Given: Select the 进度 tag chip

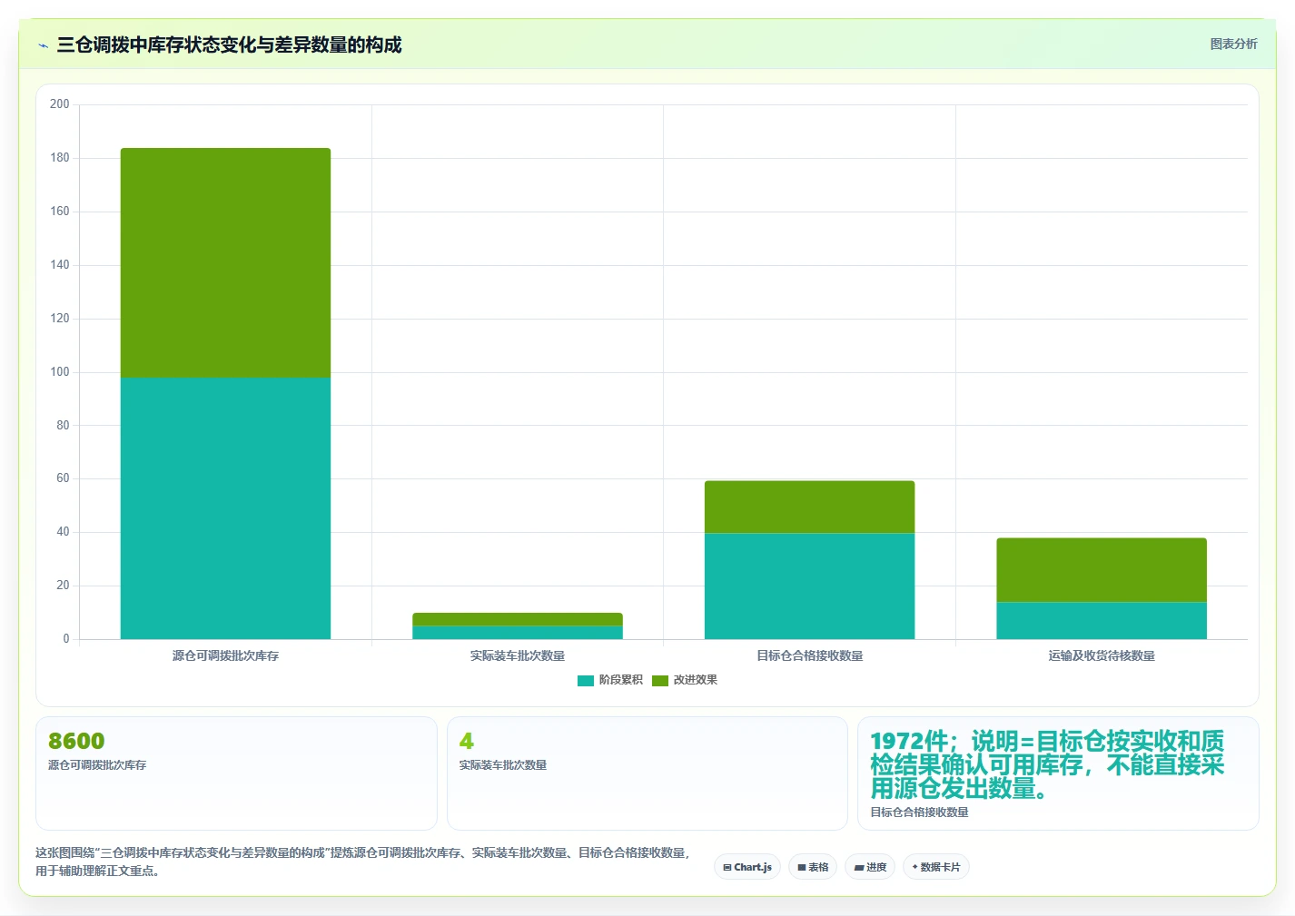Looking at the screenshot, I should [870, 867].
